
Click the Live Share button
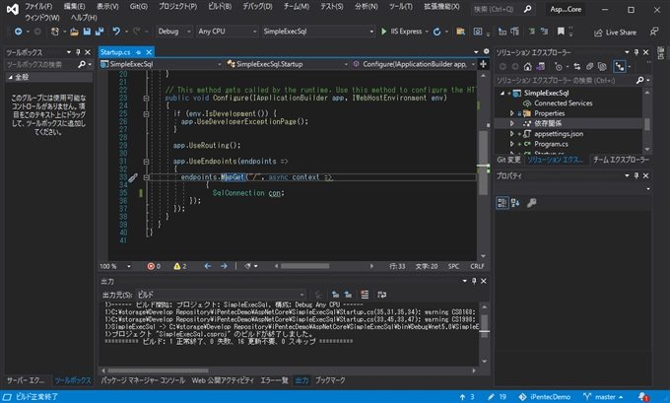click(x=615, y=33)
